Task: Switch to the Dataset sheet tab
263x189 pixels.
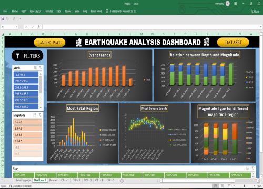Action: point(53,180)
